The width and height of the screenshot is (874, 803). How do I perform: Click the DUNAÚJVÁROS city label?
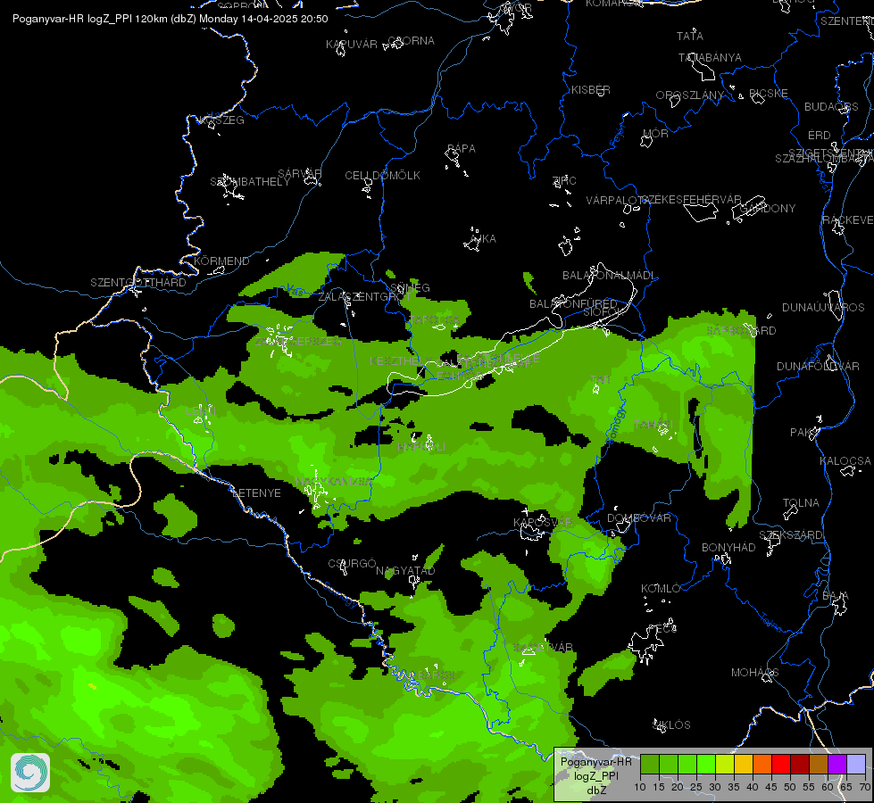[x=823, y=308]
